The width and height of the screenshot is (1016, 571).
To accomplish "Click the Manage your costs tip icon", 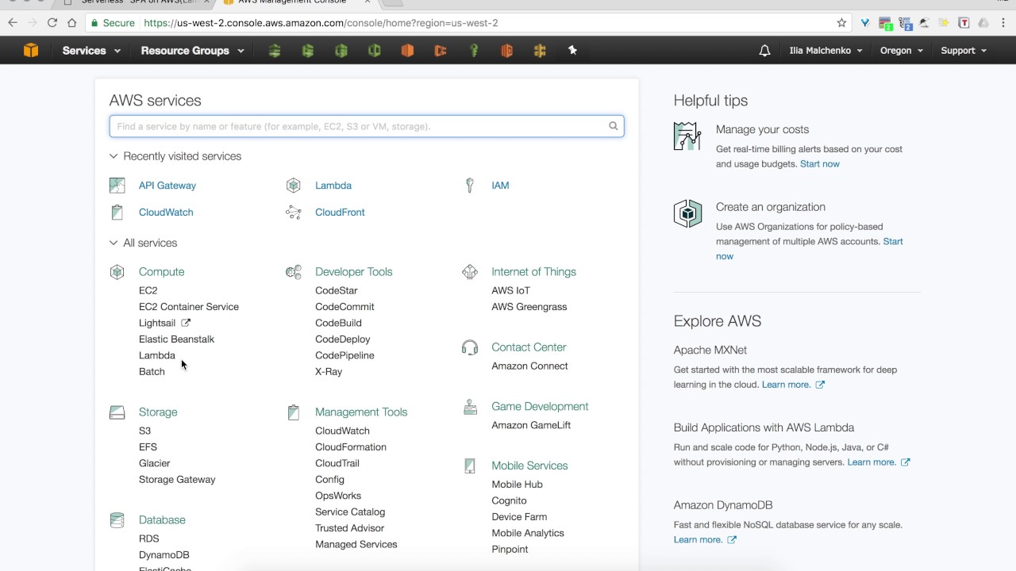I will (687, 136).
